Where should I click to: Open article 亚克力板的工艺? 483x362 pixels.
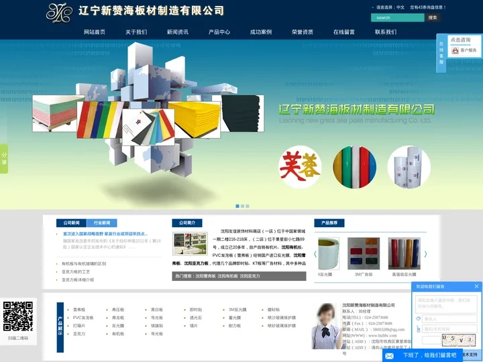coord(76,271)
